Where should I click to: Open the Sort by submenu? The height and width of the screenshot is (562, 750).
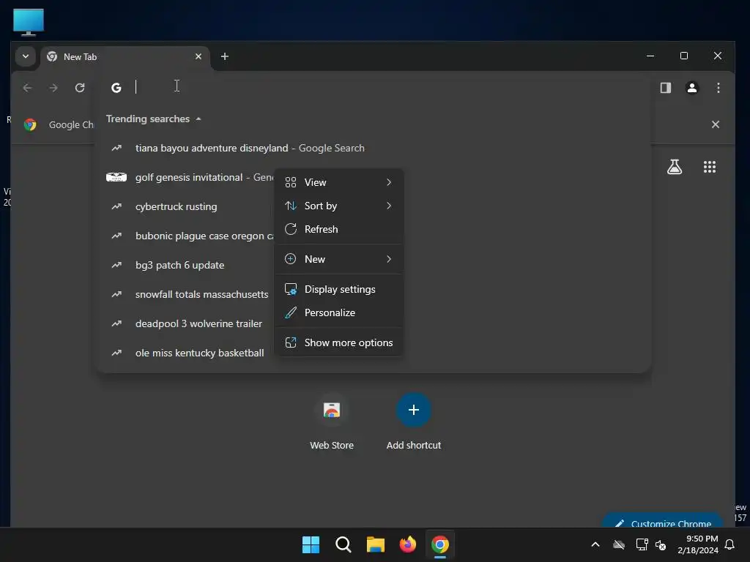click(338, 206)
